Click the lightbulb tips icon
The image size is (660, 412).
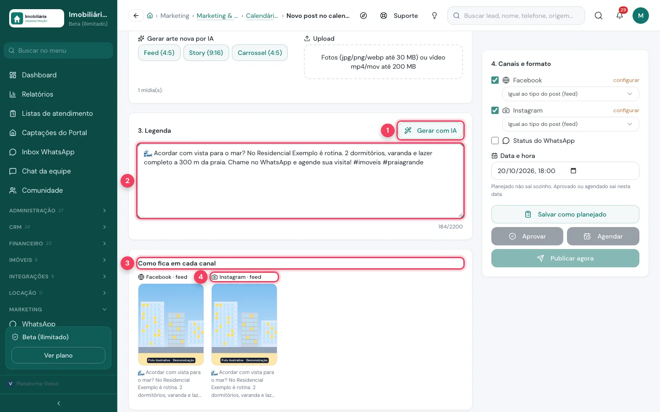click(x=434, y=16)
